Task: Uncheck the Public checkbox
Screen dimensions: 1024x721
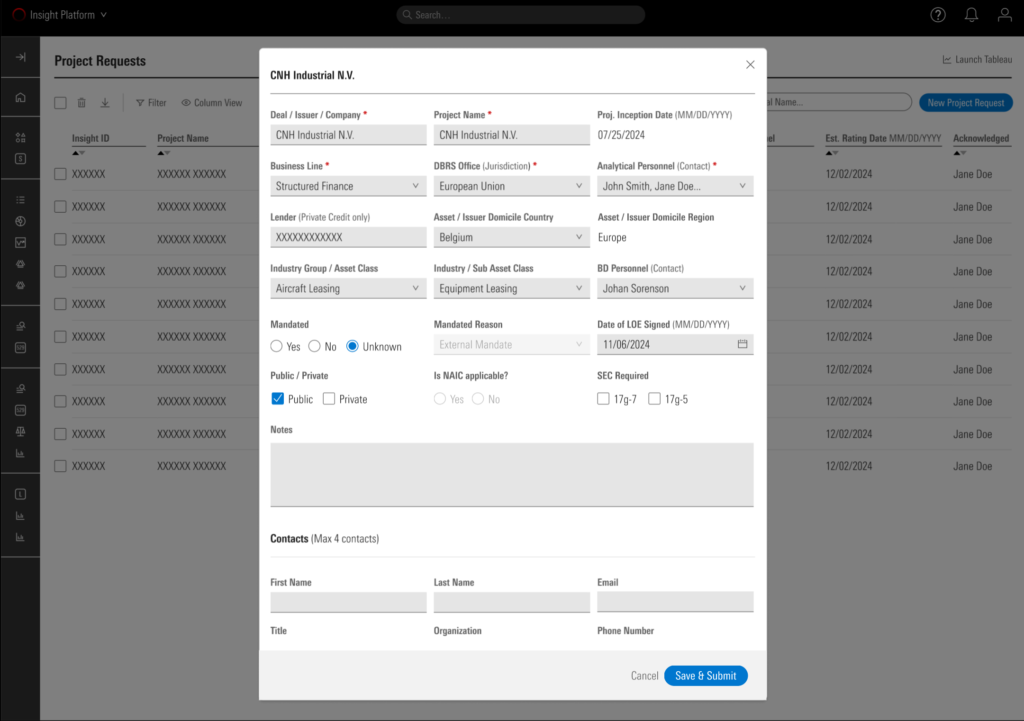Action: (x=278, y=399)
